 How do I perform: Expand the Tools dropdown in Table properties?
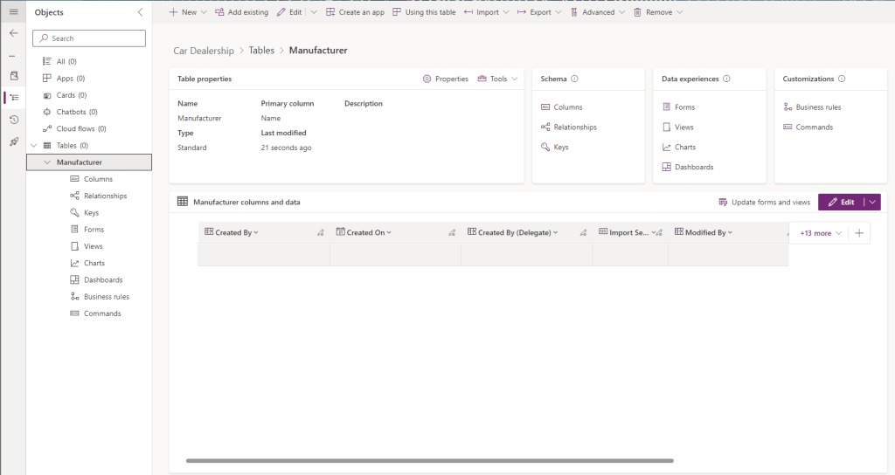coord(497,79)
